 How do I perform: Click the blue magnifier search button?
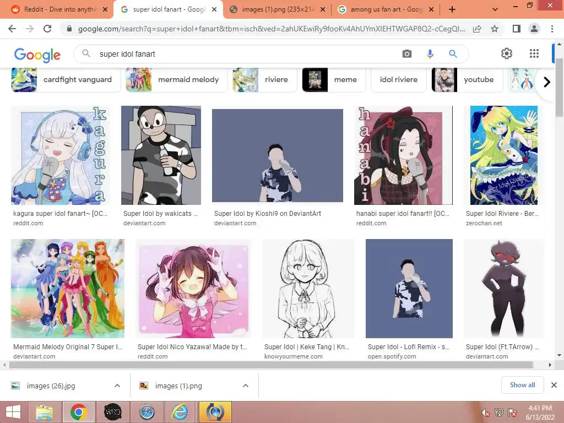(x=453, y=54)
